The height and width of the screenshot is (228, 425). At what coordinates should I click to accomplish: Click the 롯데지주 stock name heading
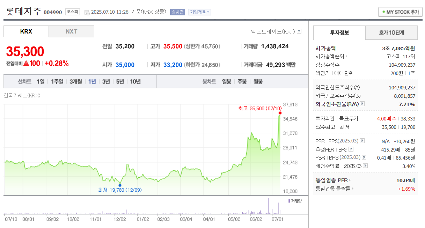23,11
